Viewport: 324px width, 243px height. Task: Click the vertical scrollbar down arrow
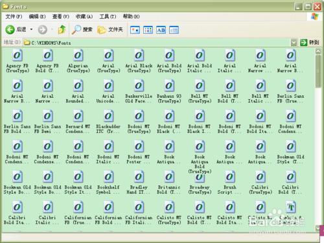point(318,227)
